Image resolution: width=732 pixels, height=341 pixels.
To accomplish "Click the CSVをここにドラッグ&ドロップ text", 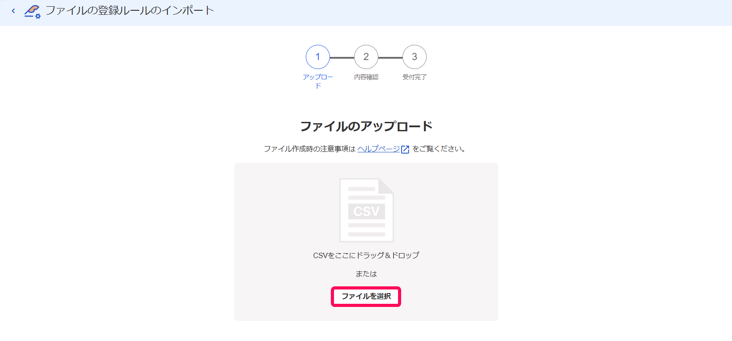I will [x=366, y=255].
